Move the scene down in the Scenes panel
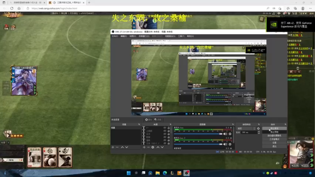315x177 pixels. click(x=126, y=147)
